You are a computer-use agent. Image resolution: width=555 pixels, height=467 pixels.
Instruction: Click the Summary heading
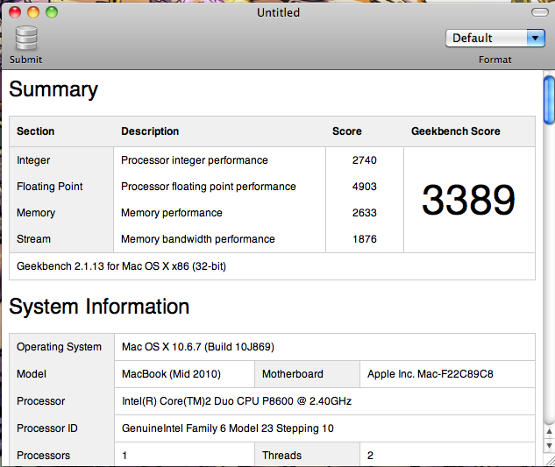click(53, 89)
